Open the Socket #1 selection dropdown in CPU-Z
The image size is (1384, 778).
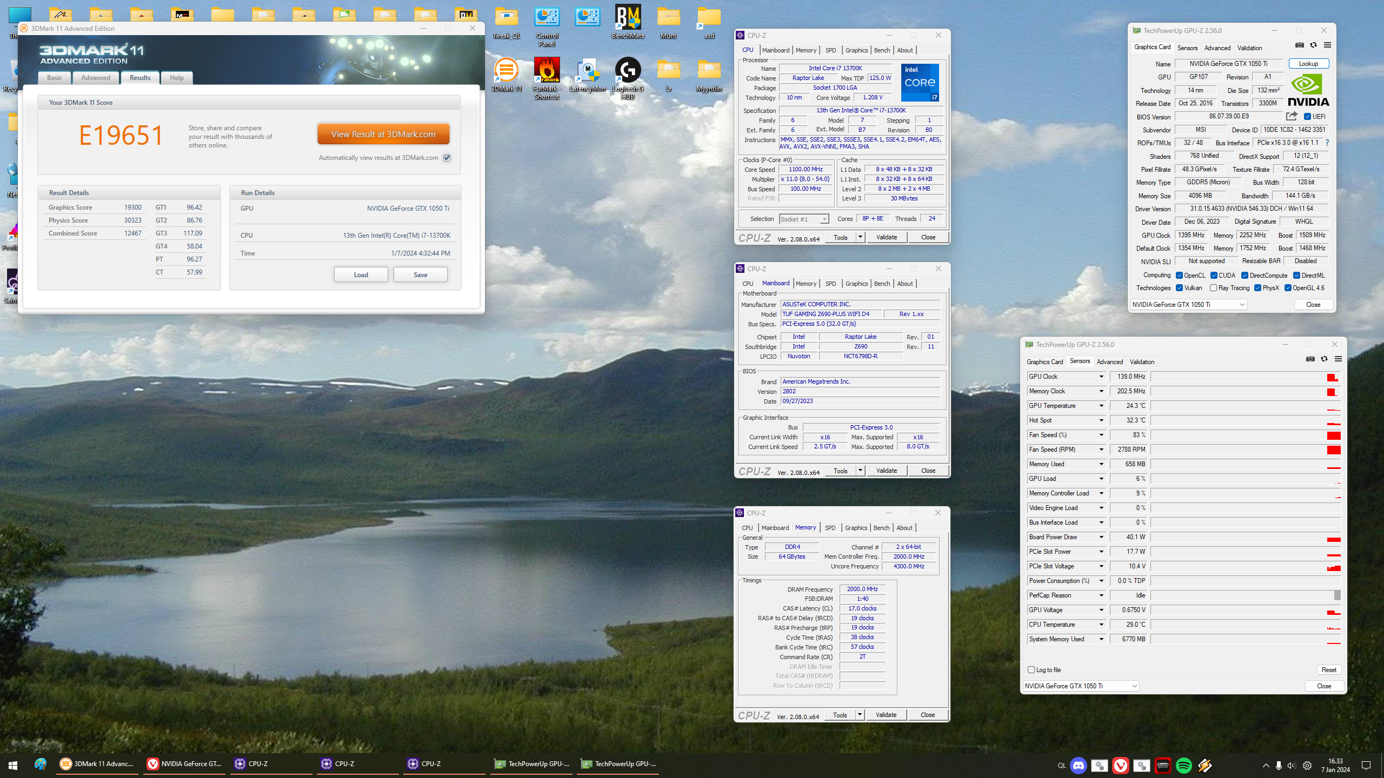[x=804, y=219]
